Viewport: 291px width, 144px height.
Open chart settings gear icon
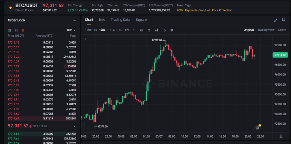pyautogui.click(x=172, y=30)
